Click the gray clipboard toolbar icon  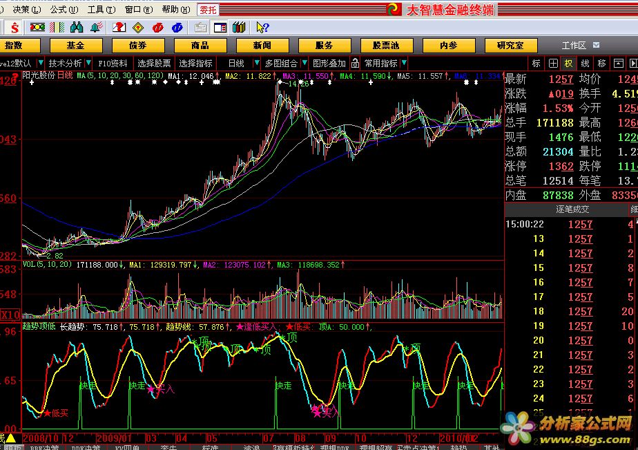(x=200, y=28)
